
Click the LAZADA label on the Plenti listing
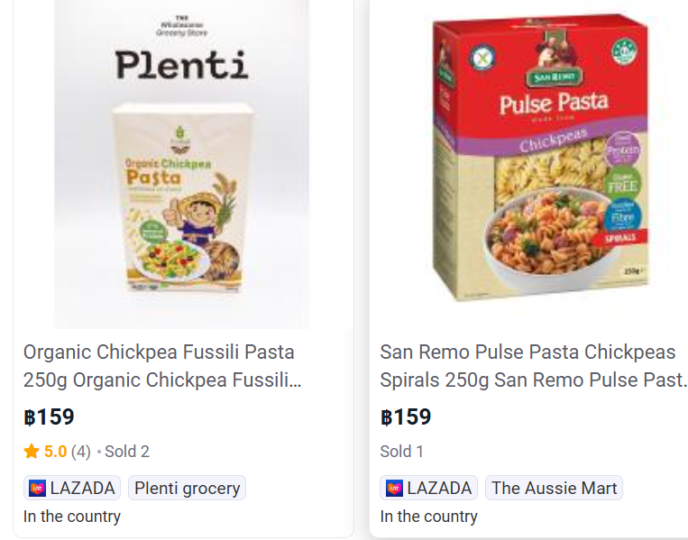82,489
